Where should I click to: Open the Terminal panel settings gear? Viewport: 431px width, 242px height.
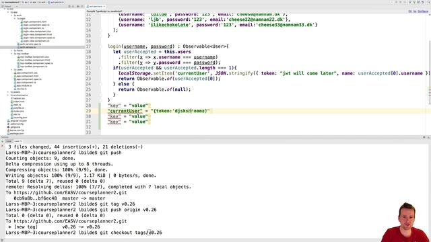[x=424, y=137]
